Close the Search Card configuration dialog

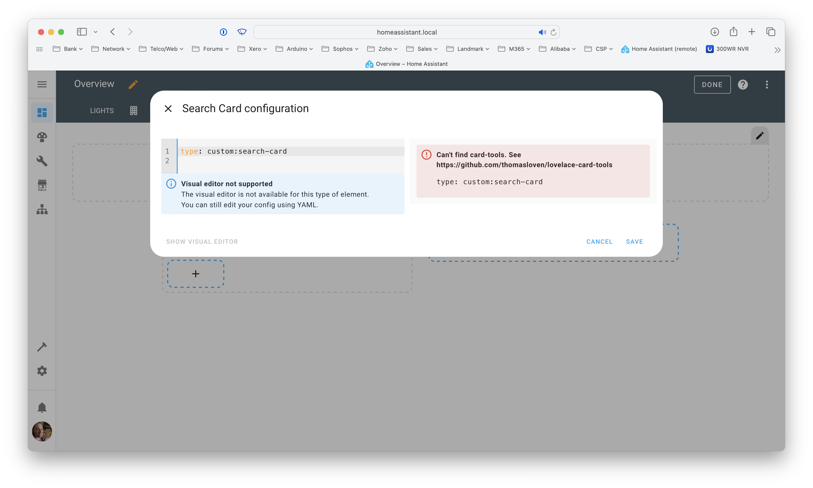pos(168,109)
